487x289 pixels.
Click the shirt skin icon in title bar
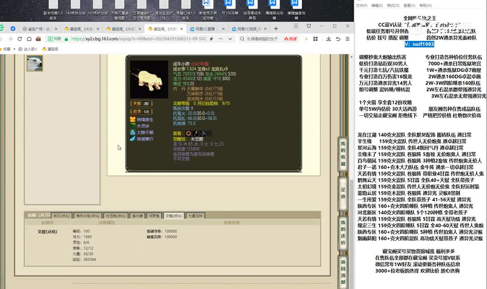(309, 26)
